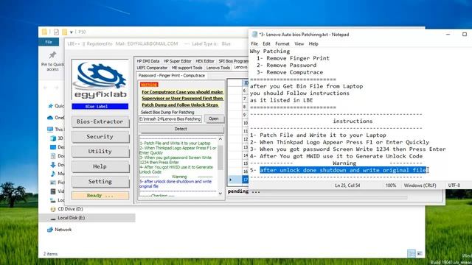Click the 3D Objects icon in sidebar
The height and width of the screenshot is (265, 472).
point(53,138)
